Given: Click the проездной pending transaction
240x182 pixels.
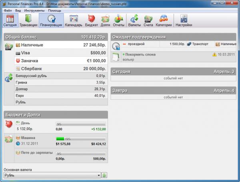Looking at the screenshot, I should coord(136,44).
